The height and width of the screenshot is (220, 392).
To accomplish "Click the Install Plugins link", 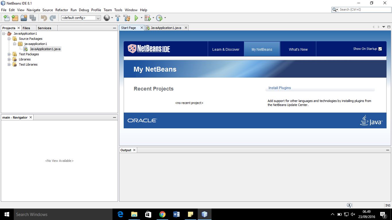I will [279, 88].
